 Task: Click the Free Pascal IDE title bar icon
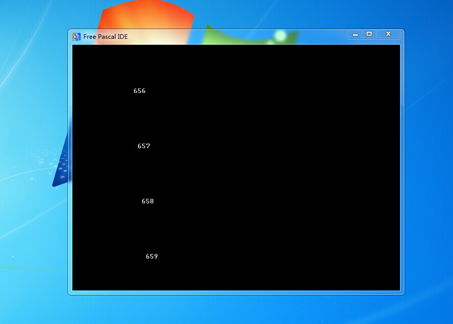point(76,37)
